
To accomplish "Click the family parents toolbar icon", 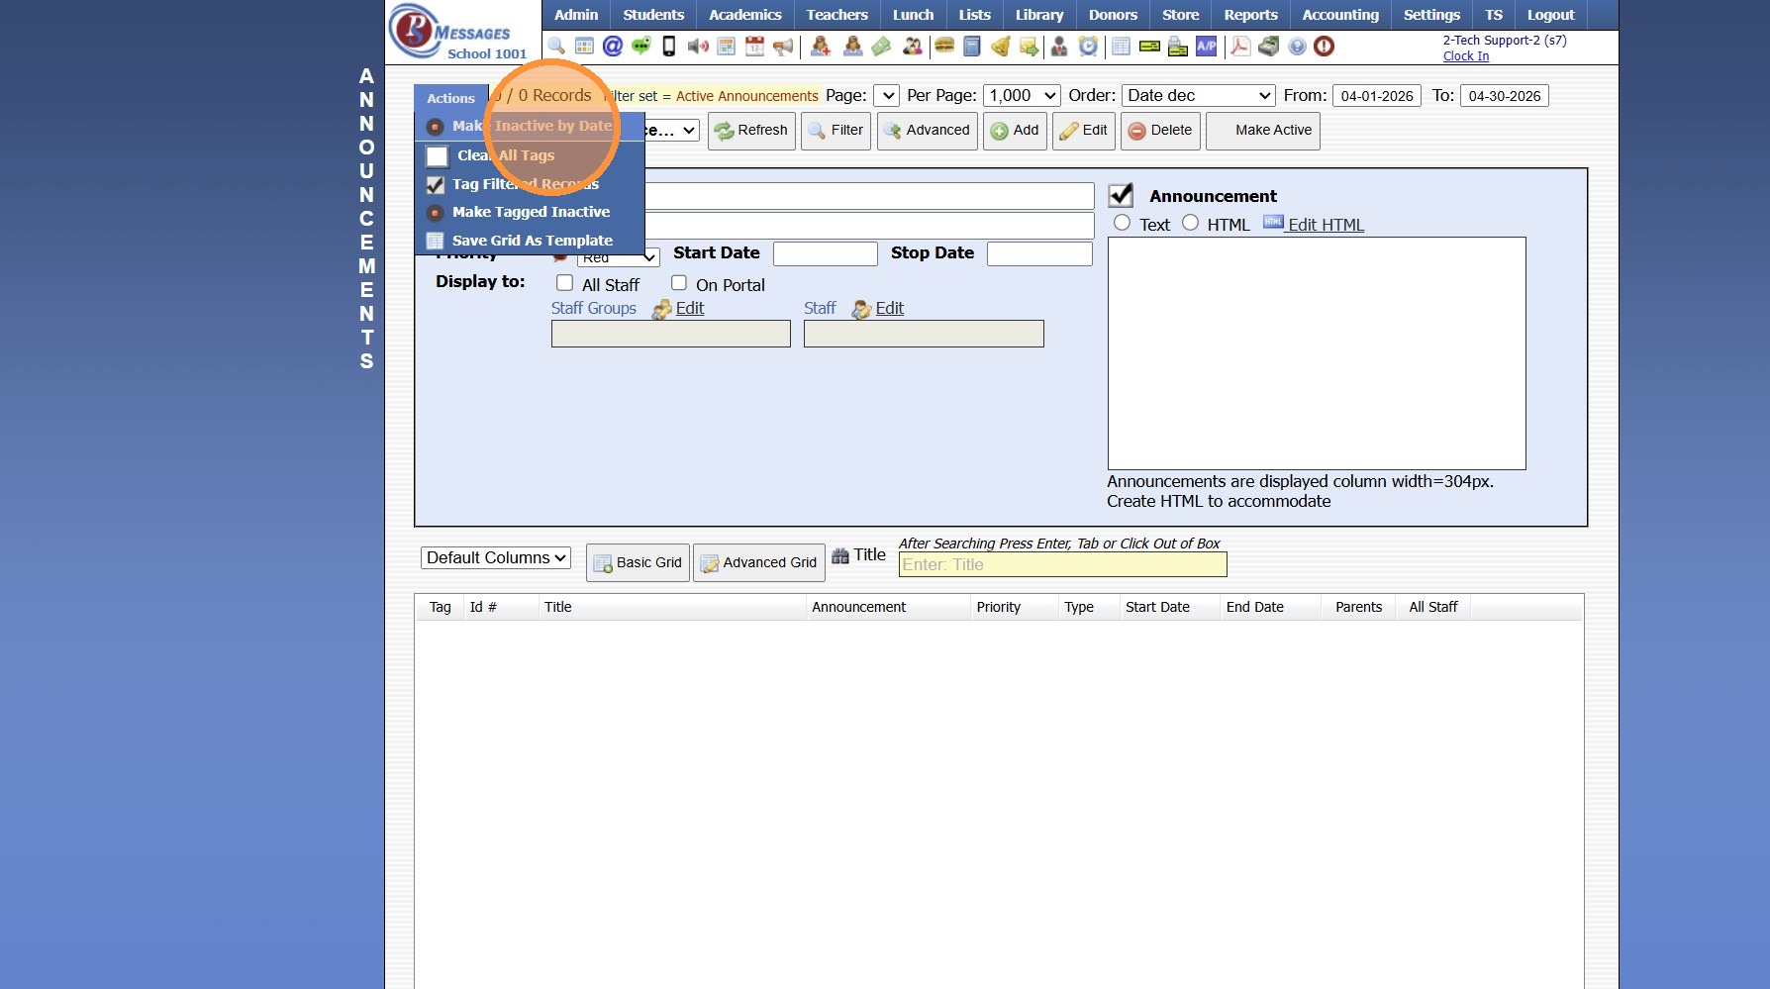I will click(912, 47).
